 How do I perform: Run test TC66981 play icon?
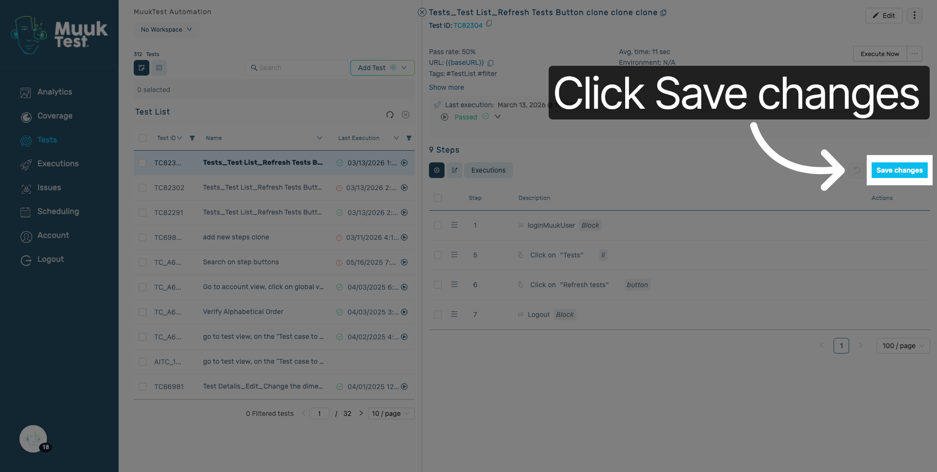pyautogui.click(x=405, y=387)
